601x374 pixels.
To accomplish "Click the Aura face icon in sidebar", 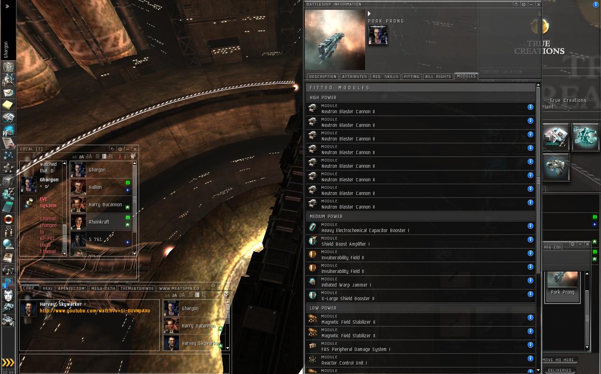I will pos(8,295).
